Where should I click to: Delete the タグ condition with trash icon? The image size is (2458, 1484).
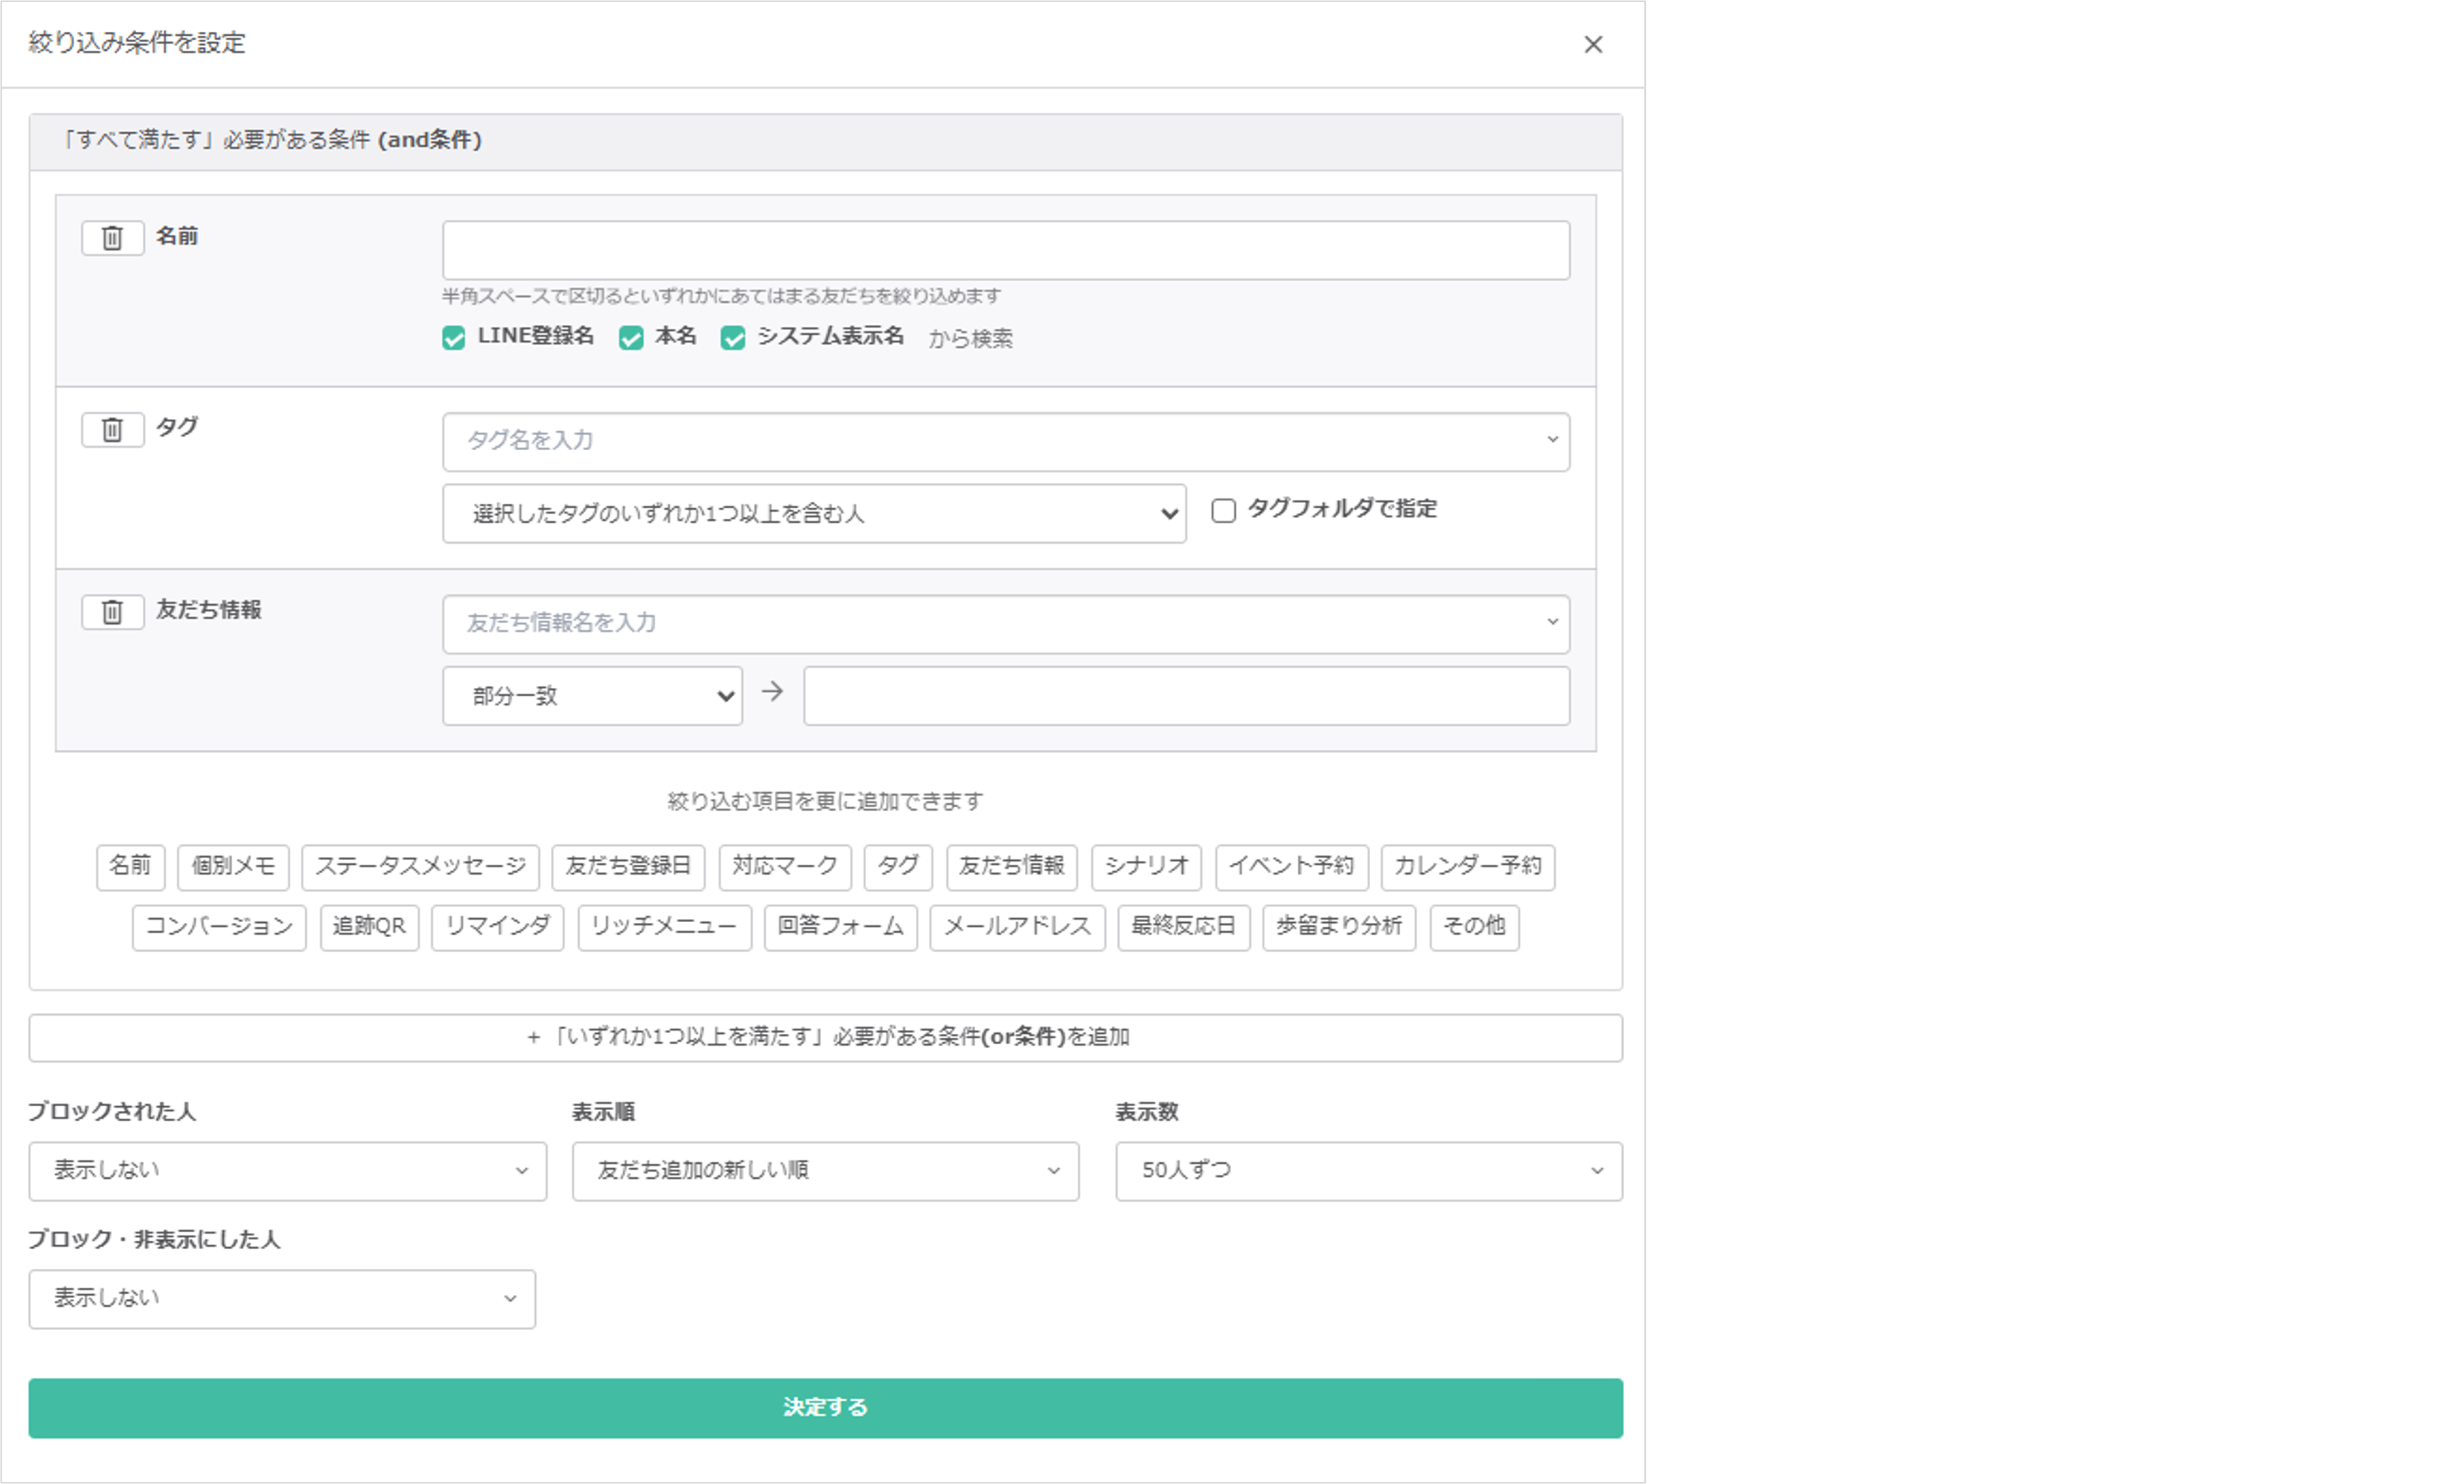tap(112, 430)
